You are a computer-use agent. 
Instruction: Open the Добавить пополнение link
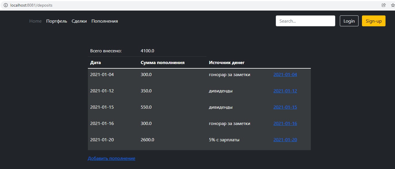point(111,158)
